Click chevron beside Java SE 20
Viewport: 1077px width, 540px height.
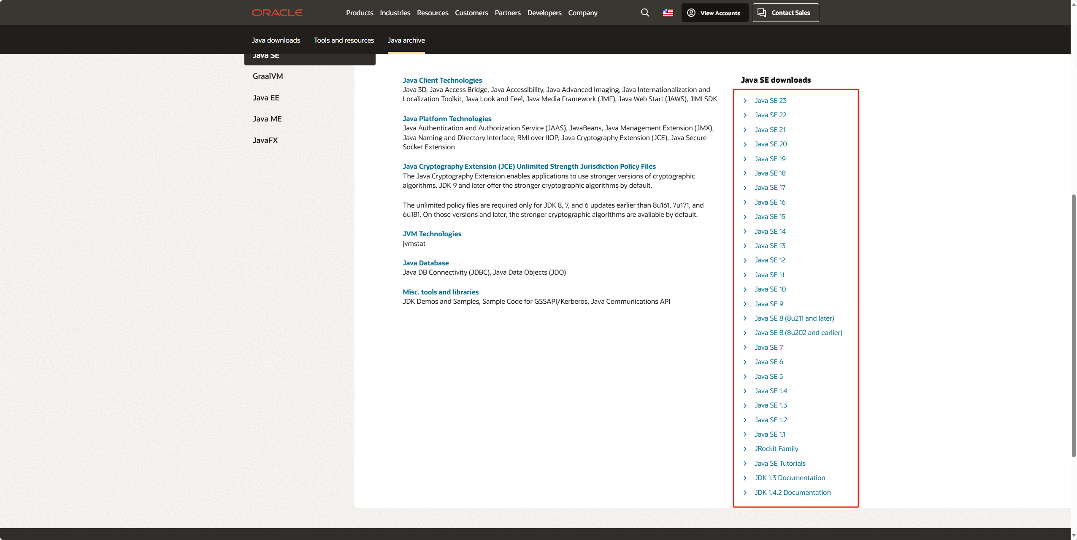click(x=745, y=144)
